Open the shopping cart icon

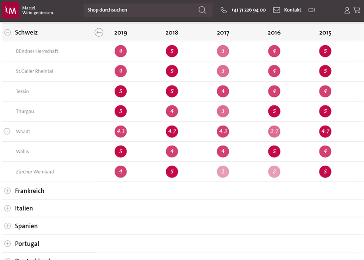tap(357, 10)
